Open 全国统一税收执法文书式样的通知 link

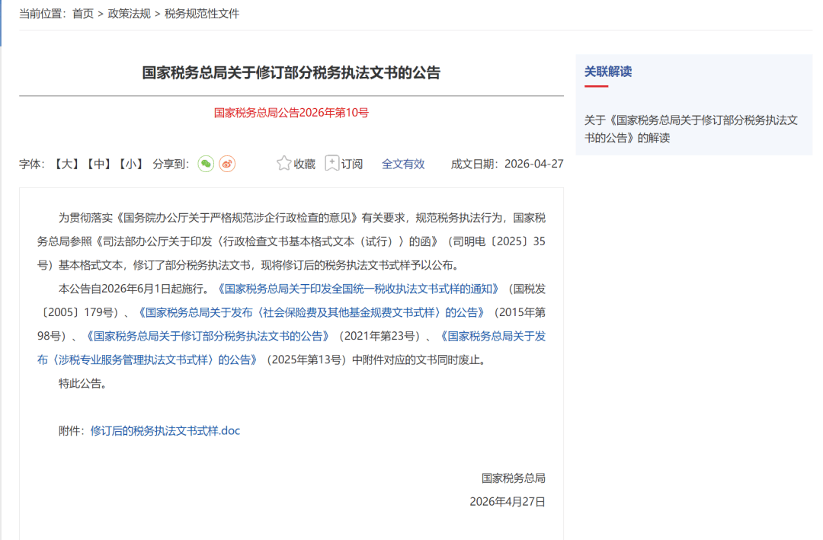(359, 289)
